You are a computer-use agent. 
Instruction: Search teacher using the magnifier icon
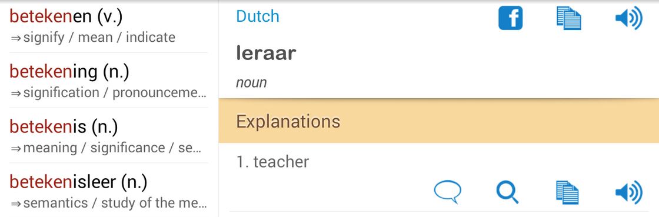click(507, 192)
